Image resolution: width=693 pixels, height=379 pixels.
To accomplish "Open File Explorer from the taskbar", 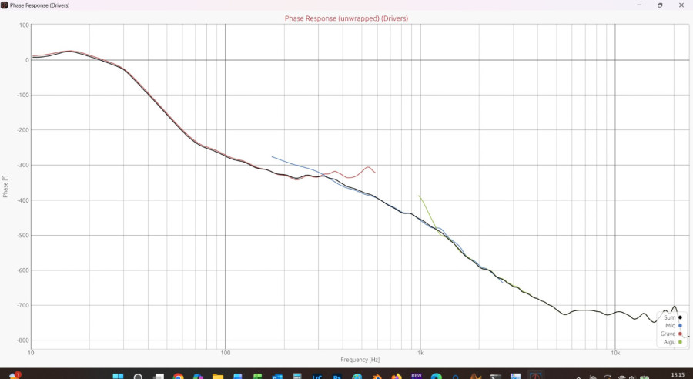I will [218, 375].
